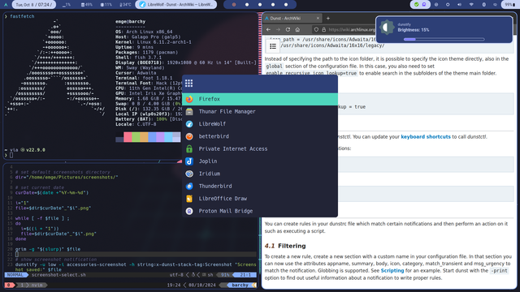This screenshot has height=292, width=520.
Task: Open a new browser tab
Action: 328,18
